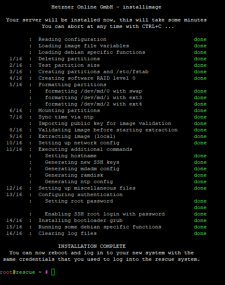Click the 'Extracting image (local)' line
This screenshot has height=285, width=225.
[77, 136]
